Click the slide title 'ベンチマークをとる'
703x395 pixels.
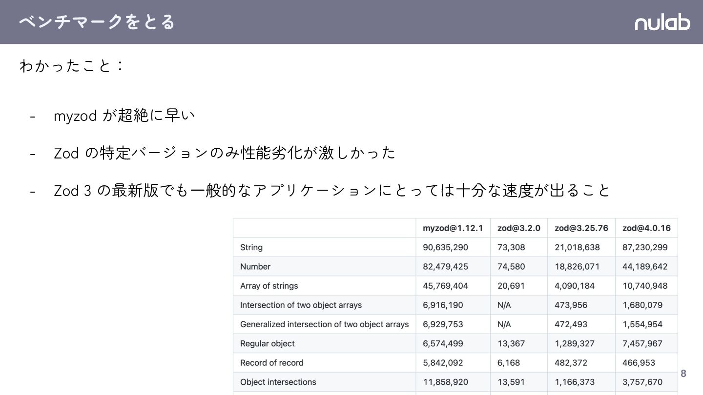click(x=97, y=22)
